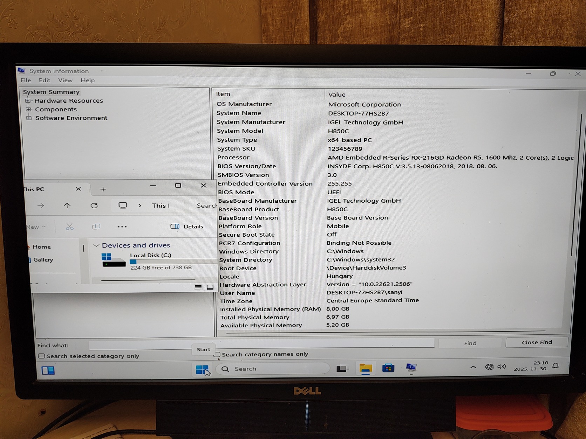Screen dimensions: 586x439
Task: Select the Hardware Resources tree item
Action: pos(69,100)
